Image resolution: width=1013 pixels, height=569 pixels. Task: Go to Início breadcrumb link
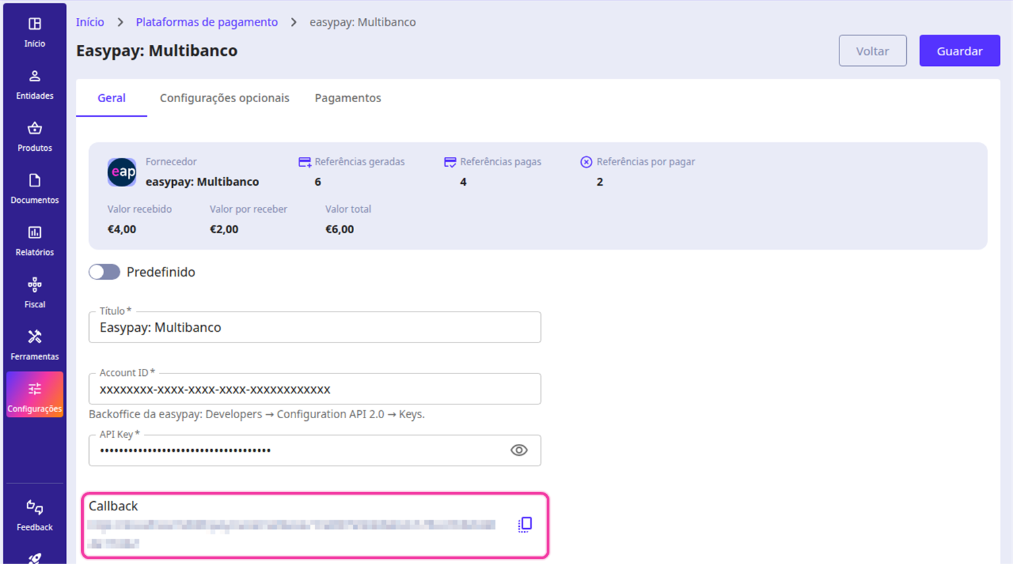(x=90, y=22)
